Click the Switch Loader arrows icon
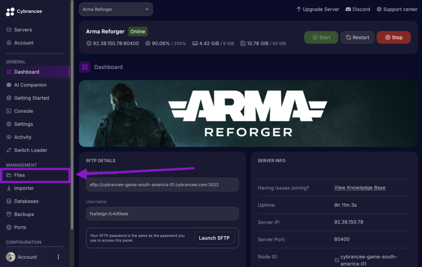Image resolution: width=422 pixels, height=267 pixels. pos(9,150)
